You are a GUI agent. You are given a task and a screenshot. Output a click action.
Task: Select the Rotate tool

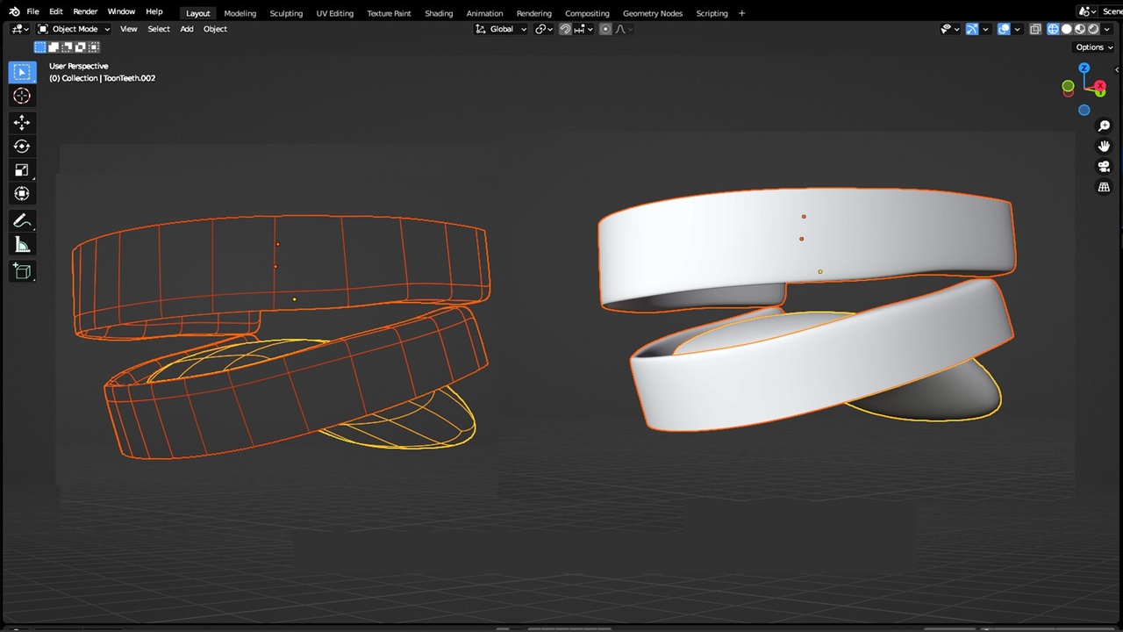[x=22, y=147]
